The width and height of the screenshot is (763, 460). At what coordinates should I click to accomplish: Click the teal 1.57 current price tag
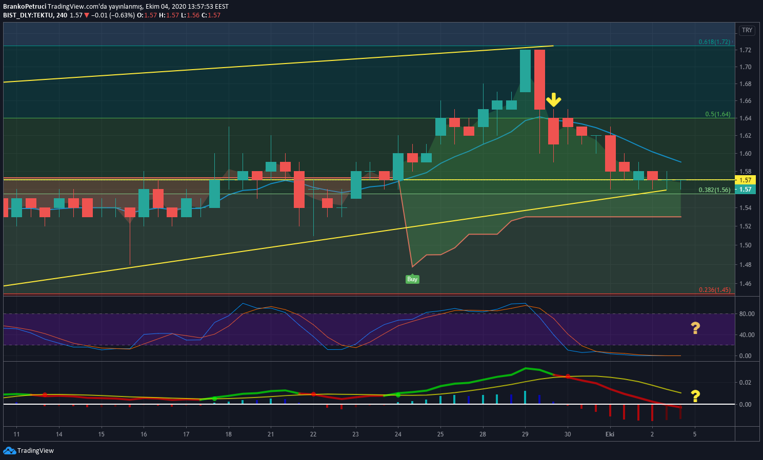point(745,190)
